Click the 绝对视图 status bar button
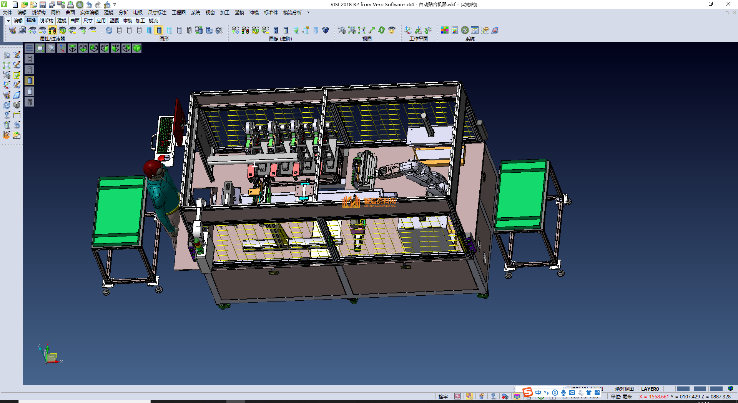Image resolution: width=738 pixels, height=403 pixels. click(624, 389)
